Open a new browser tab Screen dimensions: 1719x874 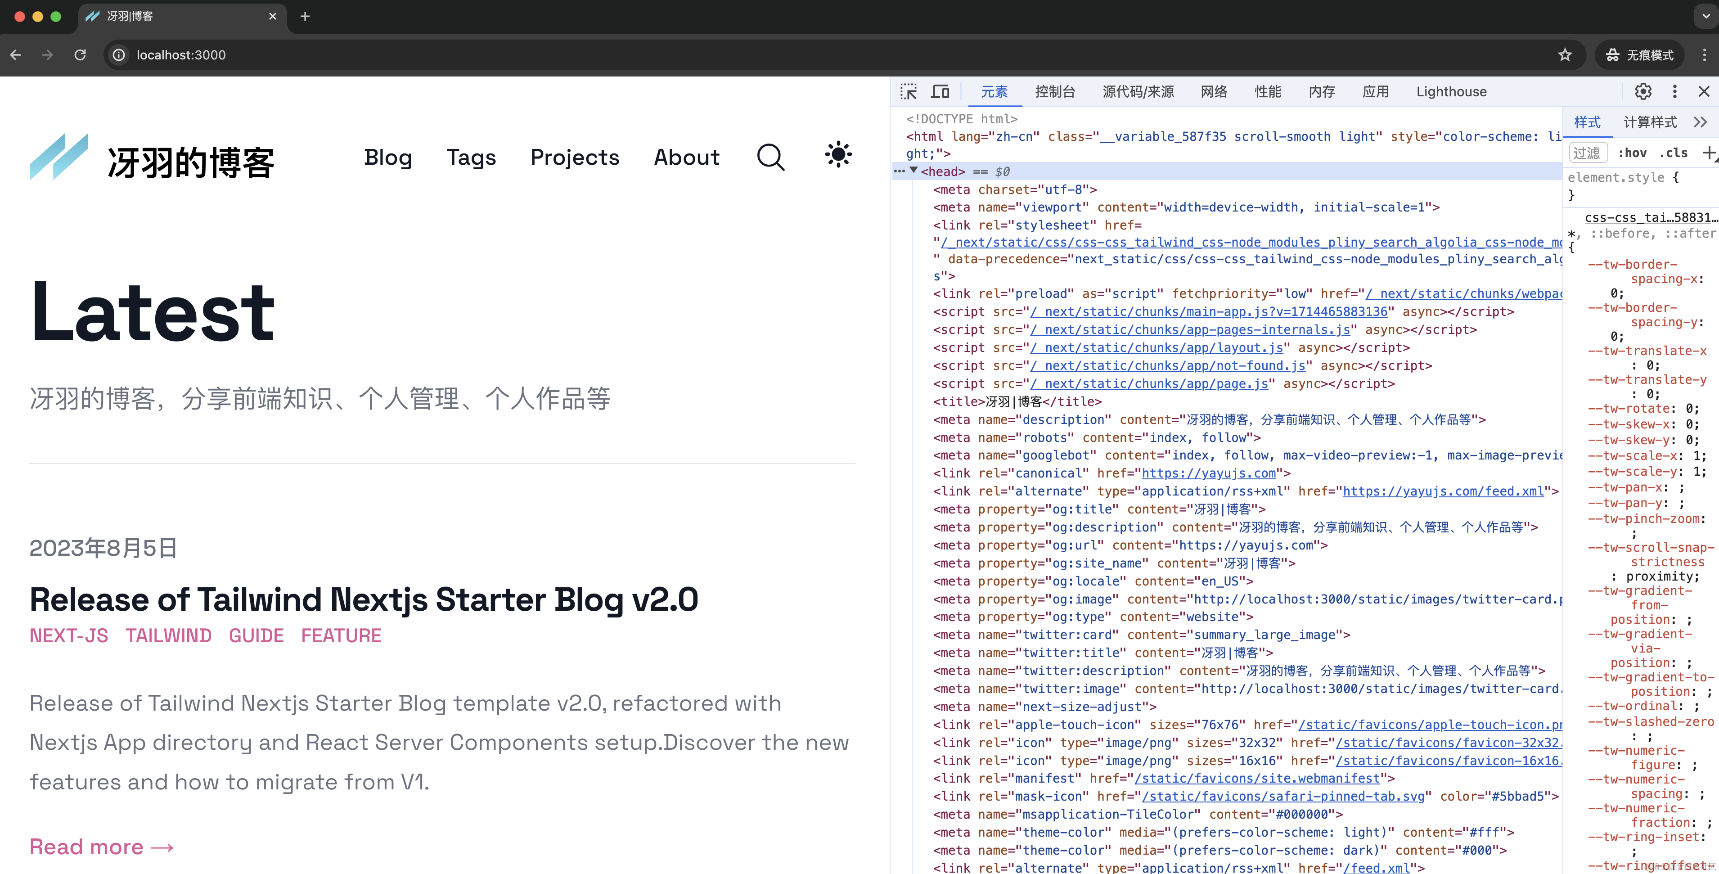305,16
